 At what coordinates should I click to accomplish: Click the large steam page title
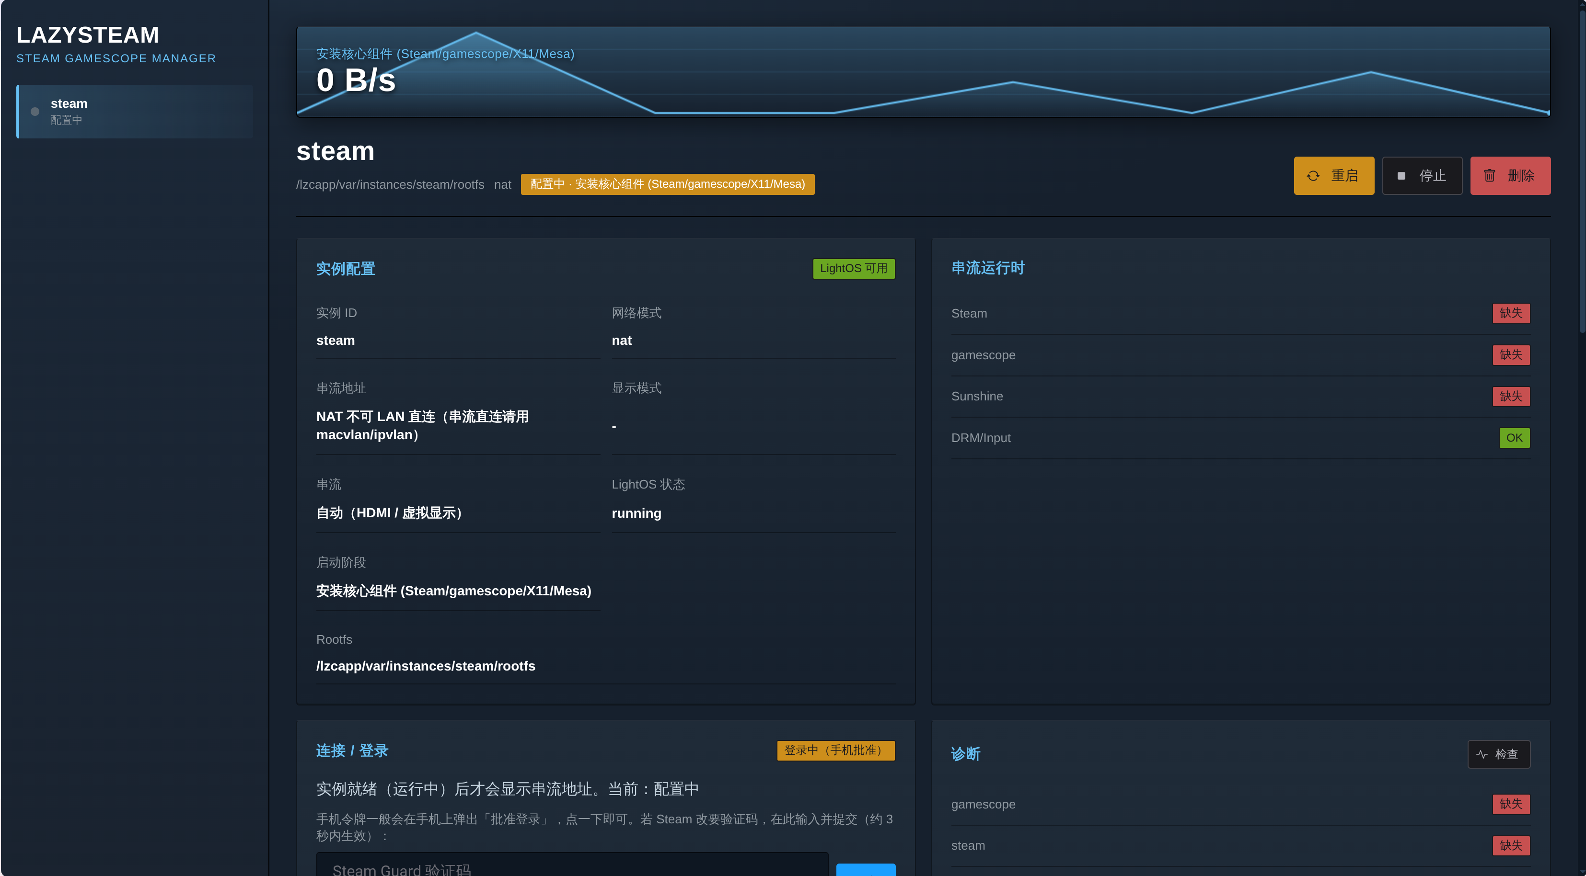[335, 151]
